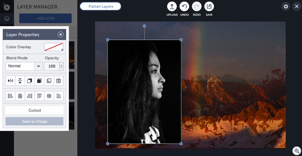This screenshot has height=156, width=302.
Task: Open the layers stack sidebar icon
Action: (7, 19)
